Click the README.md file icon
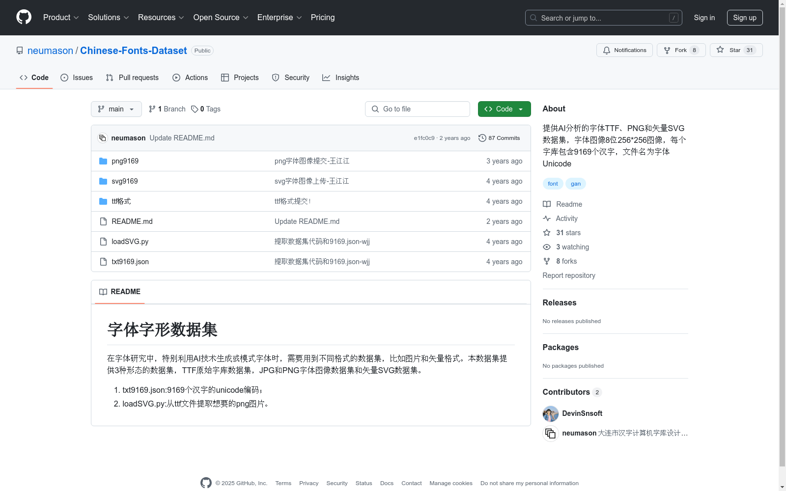Image resolution: width=786 pixels, height=491 pixels. point(103,221)
